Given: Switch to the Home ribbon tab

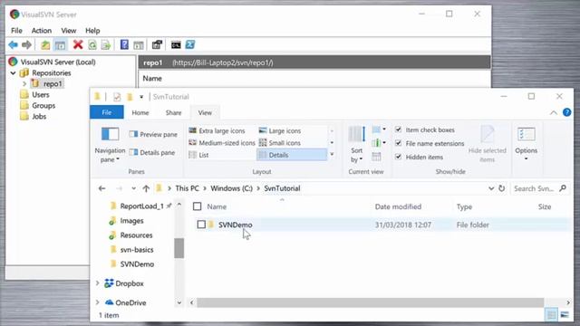Looking at the screenshot, I should [140, 112].
